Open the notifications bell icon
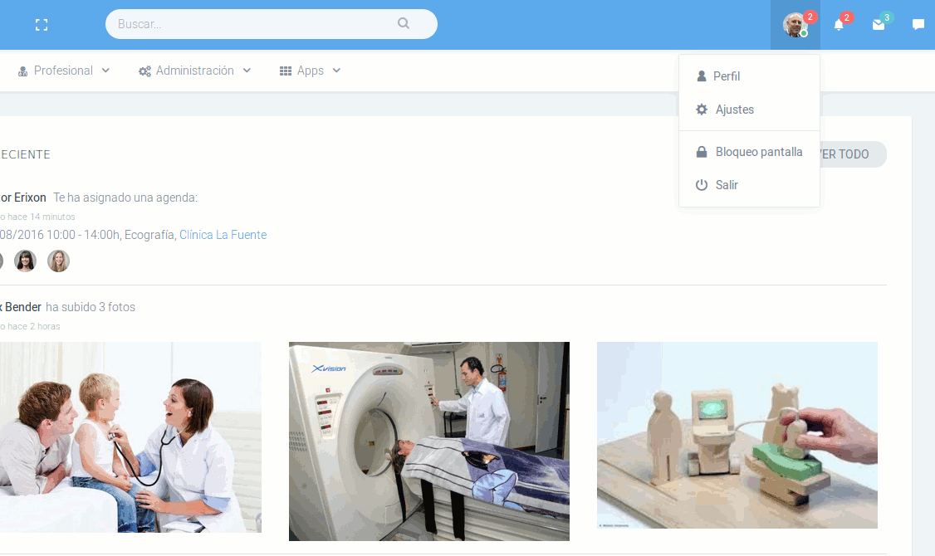Image resolution: width=935 pixels, height=556 pixels. [839, 25]
